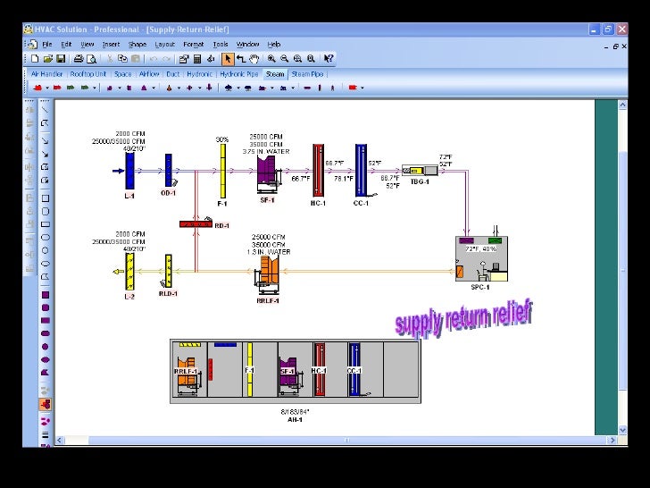The image size is (650, 488).
Task: Activate the Pan hand tool
Action: tap(254, 59)
